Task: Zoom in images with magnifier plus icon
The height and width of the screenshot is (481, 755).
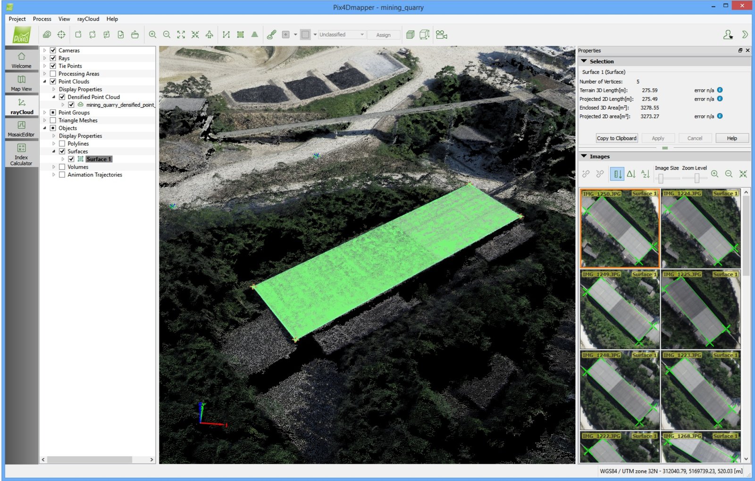Action: [714, 174]
